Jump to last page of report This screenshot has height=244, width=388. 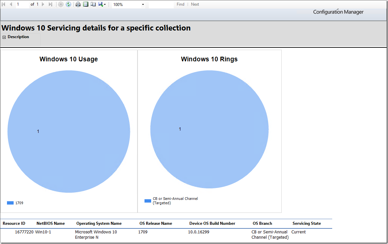point(50,4)
